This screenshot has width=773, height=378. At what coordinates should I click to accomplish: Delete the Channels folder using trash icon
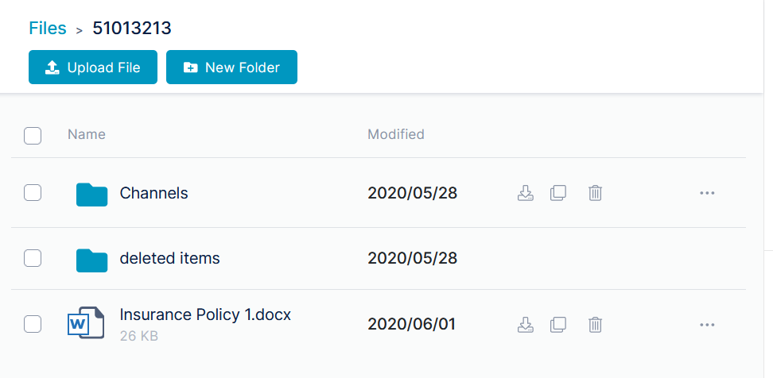tap(595, 193)
